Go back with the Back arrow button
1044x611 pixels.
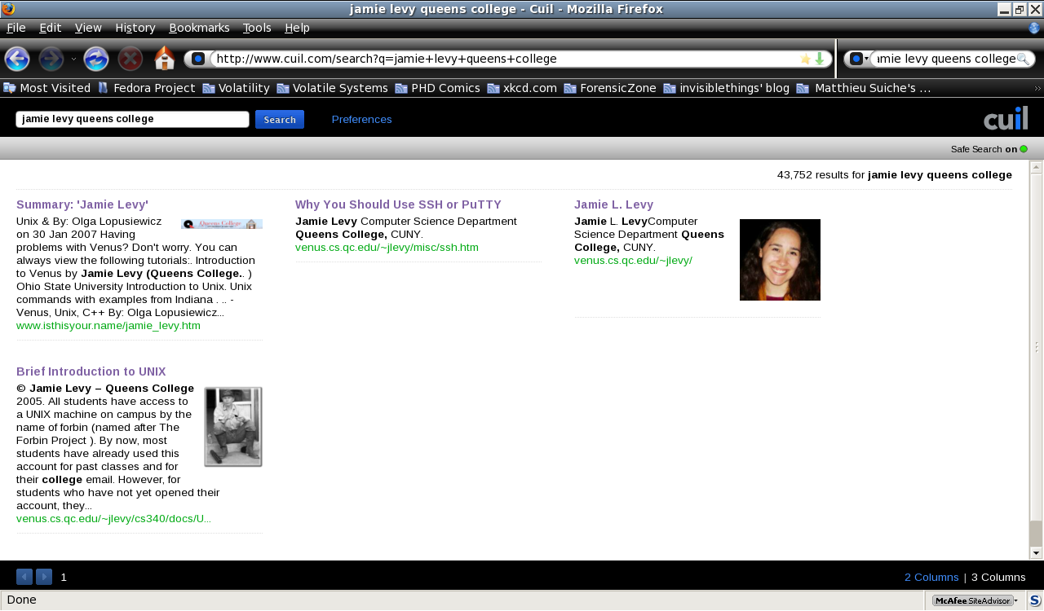coord(17,59)
